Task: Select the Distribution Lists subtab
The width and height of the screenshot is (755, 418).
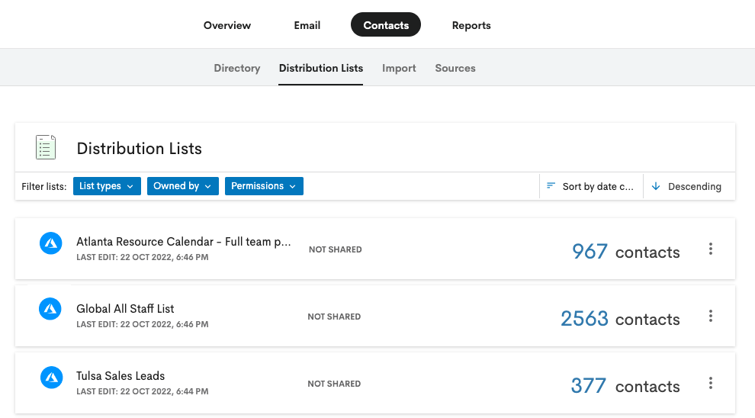Action: click(x=321, y=68)
